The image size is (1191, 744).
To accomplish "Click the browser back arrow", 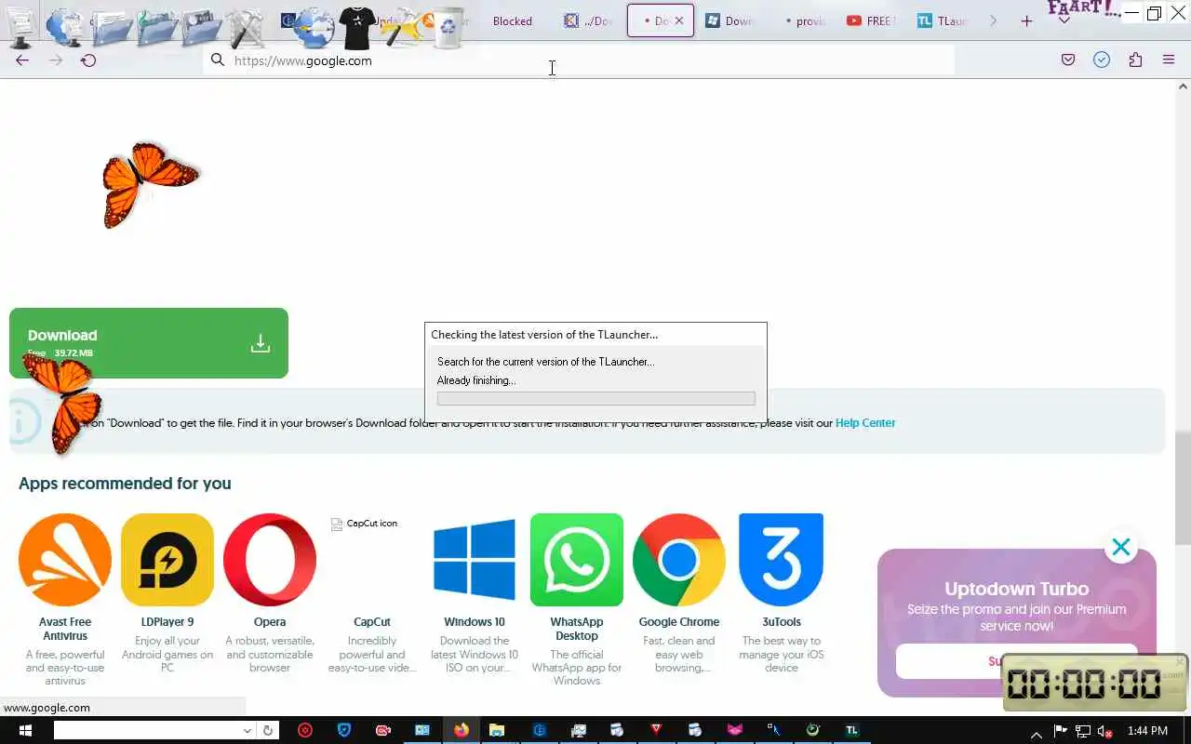I will coord(22,60).
